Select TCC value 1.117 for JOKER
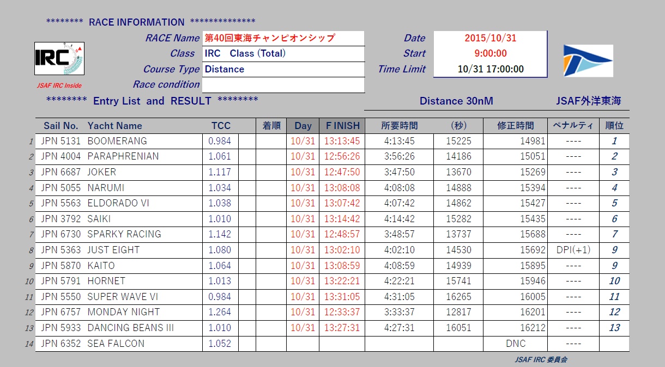 click(220, 172)
